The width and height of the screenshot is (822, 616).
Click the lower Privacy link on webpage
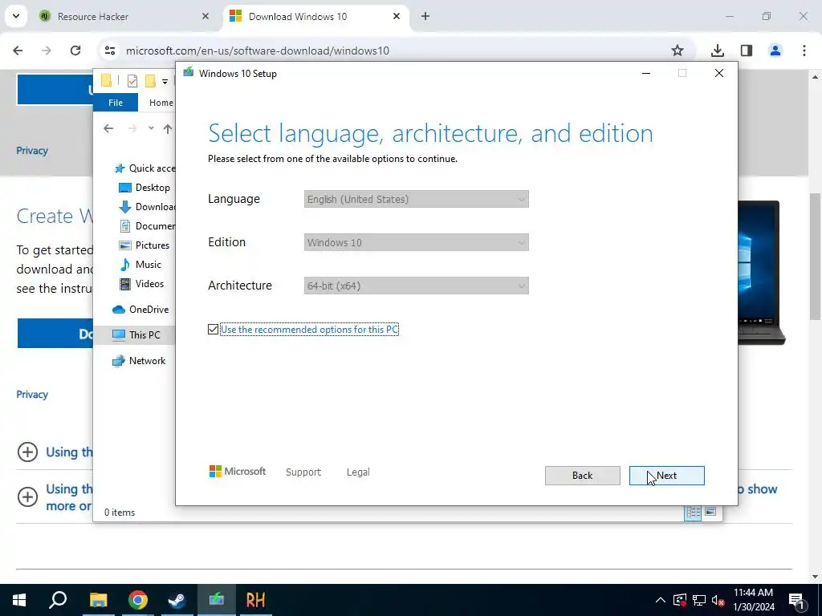(32, 395)
